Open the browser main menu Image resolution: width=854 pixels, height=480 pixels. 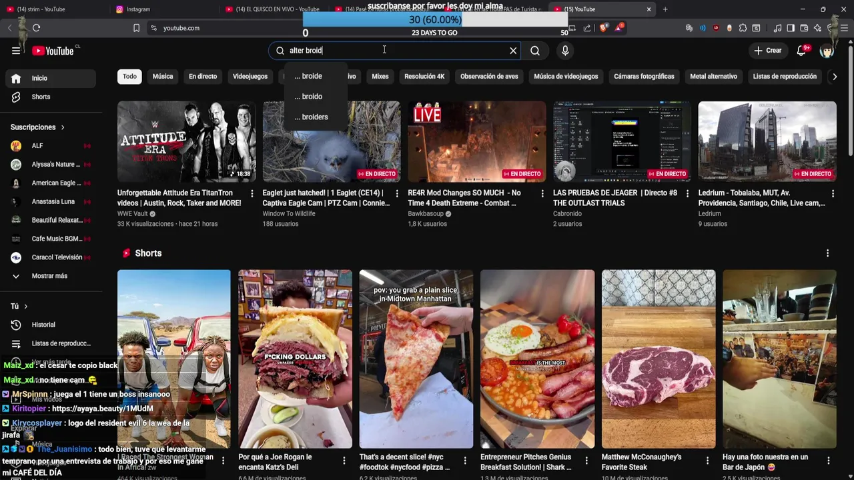pyautogui.click(x=844, y=28)
